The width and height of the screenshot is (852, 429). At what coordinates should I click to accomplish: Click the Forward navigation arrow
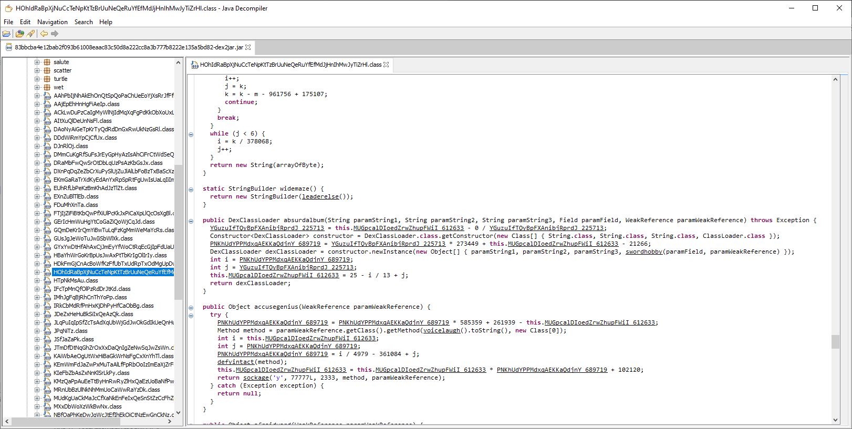[x=55, y=34]
